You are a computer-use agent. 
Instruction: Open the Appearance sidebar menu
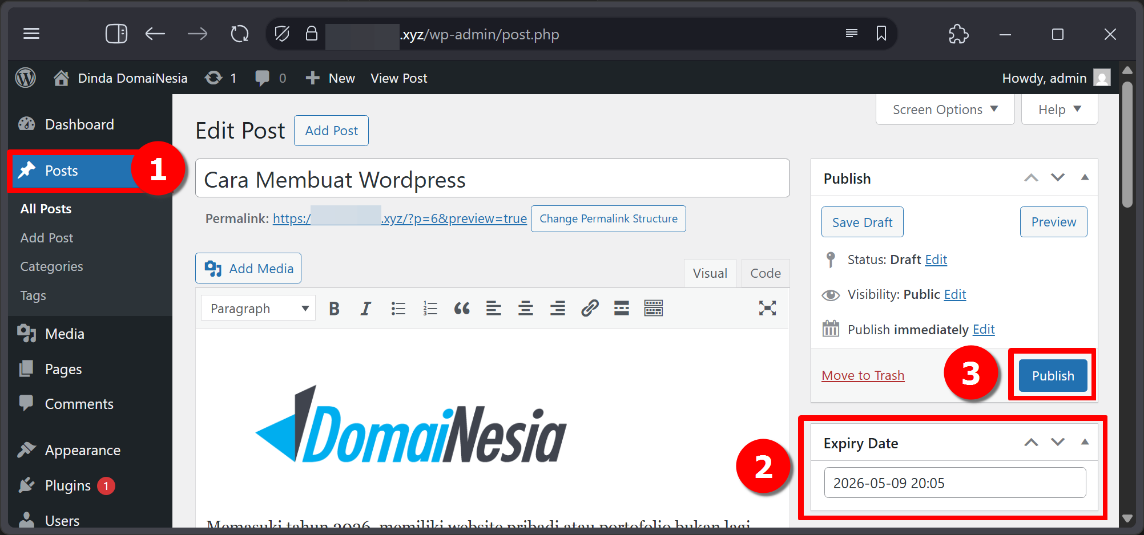[x=83, y=450]
